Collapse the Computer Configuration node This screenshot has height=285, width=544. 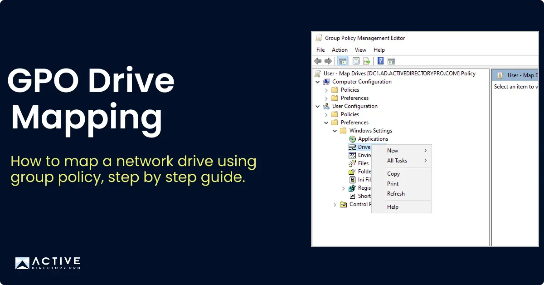(x=318, y=82)
